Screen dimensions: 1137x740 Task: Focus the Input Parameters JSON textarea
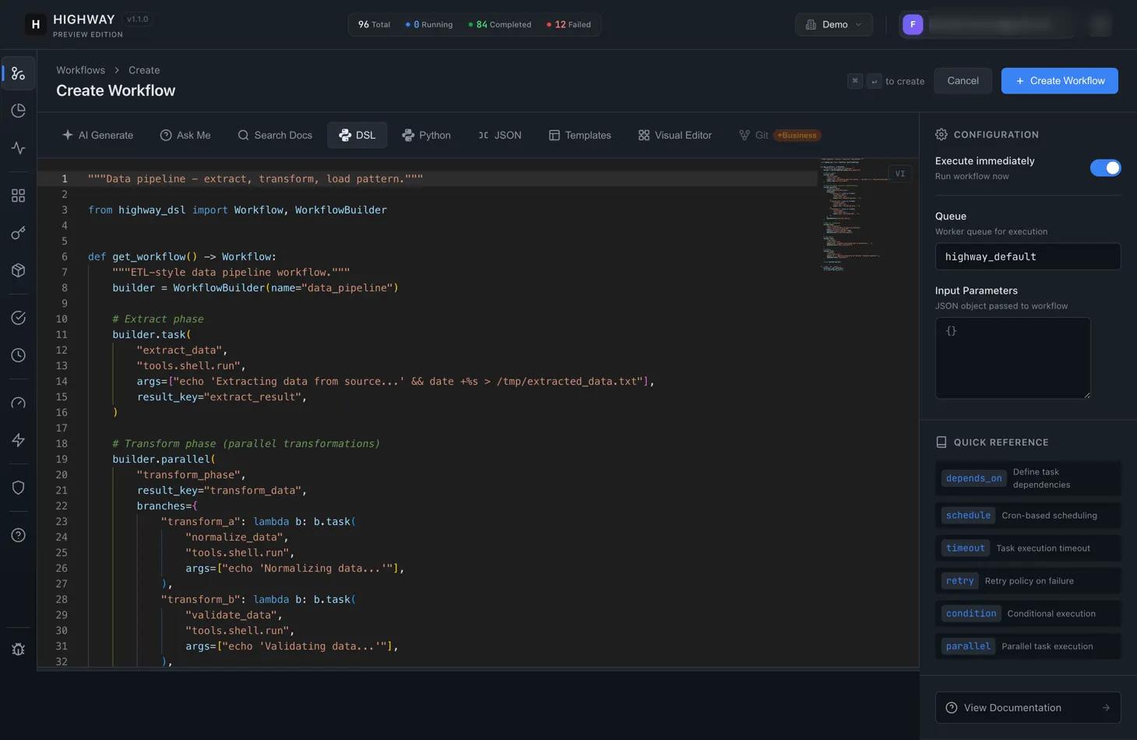(x=1012, y=358)
